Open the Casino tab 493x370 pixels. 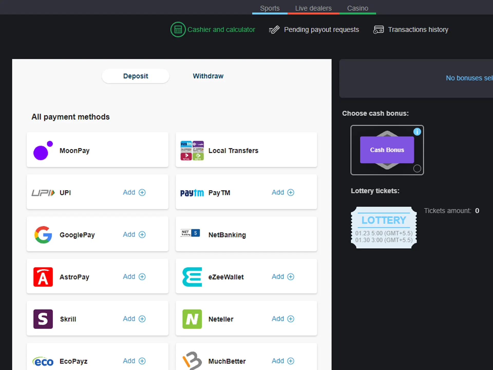click(x=358, y=8)
